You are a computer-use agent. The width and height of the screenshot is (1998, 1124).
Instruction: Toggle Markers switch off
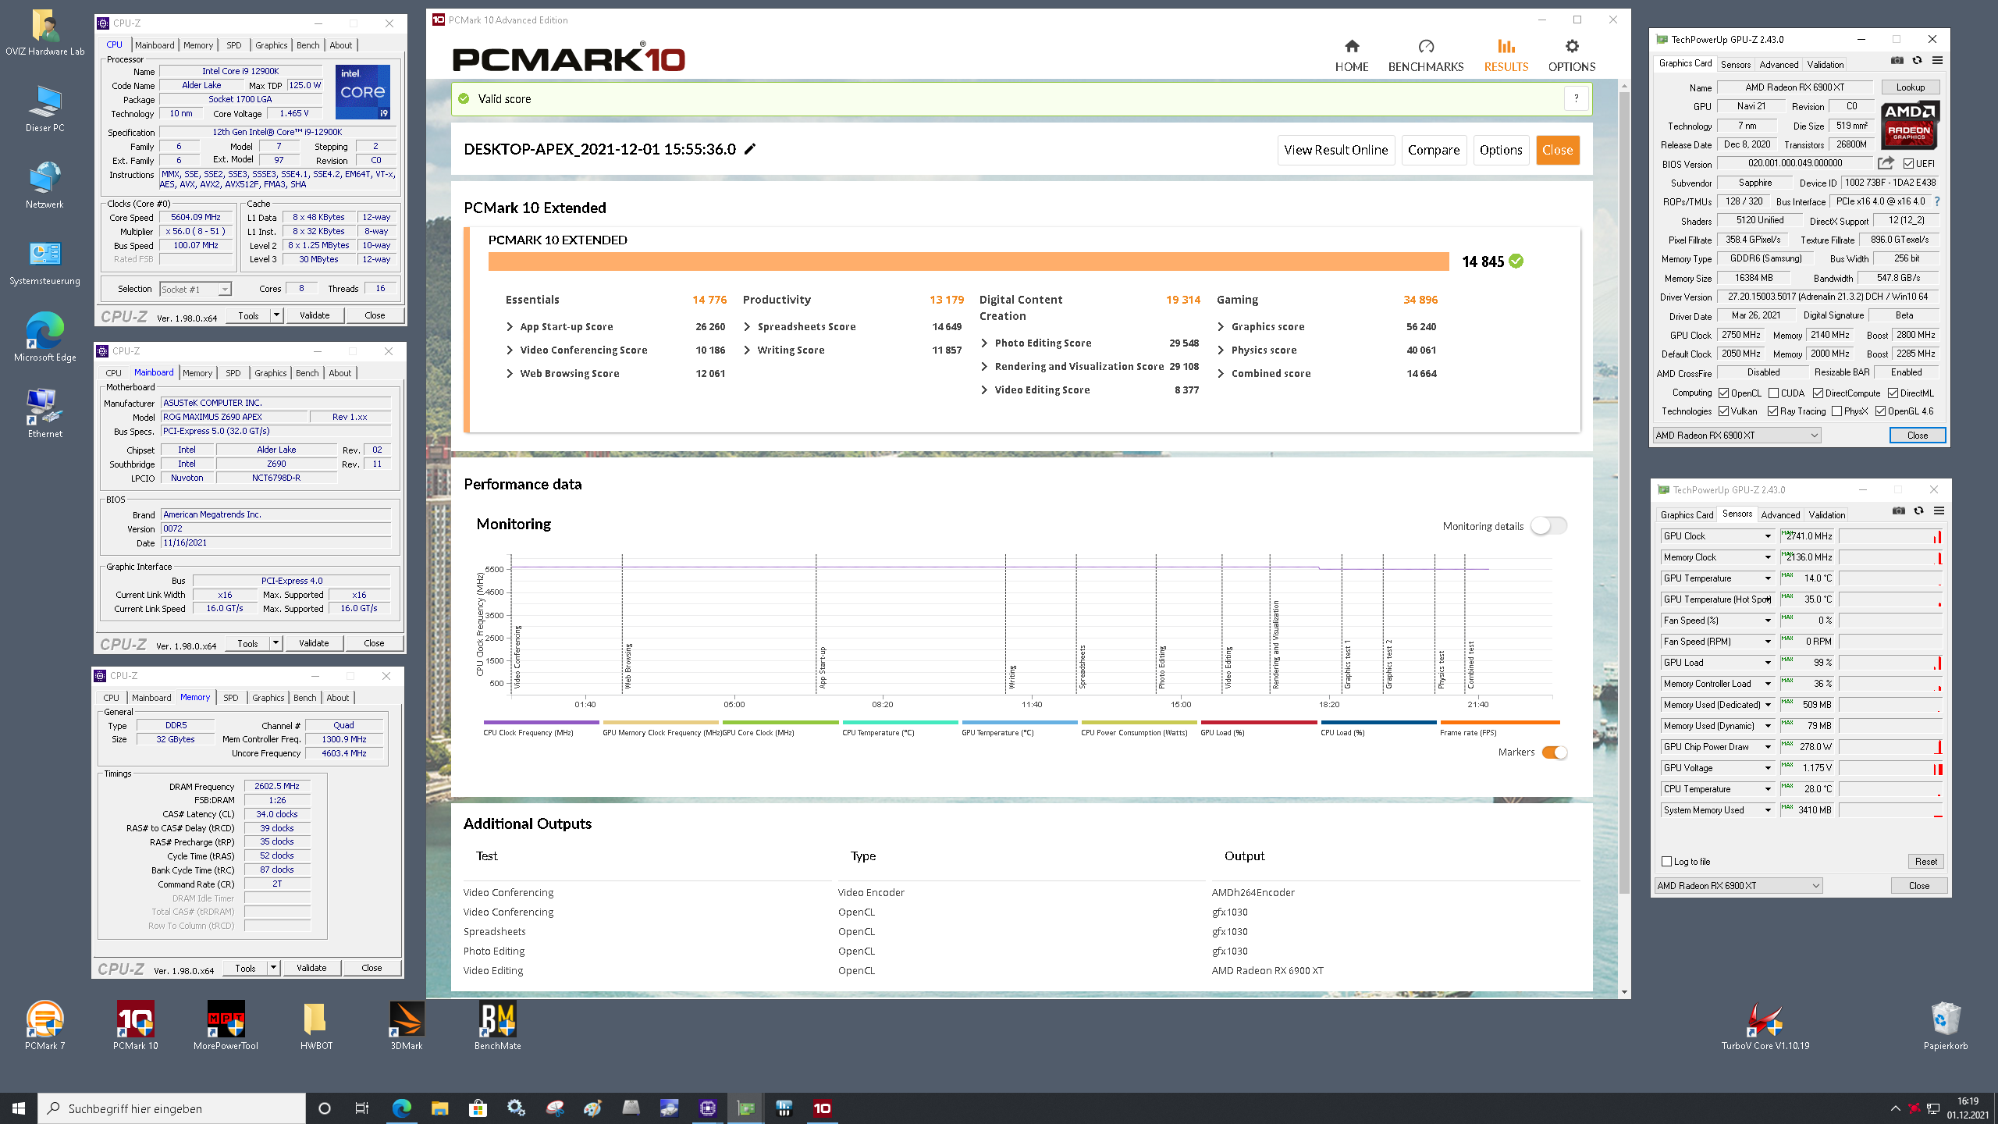click(1555, 752)
